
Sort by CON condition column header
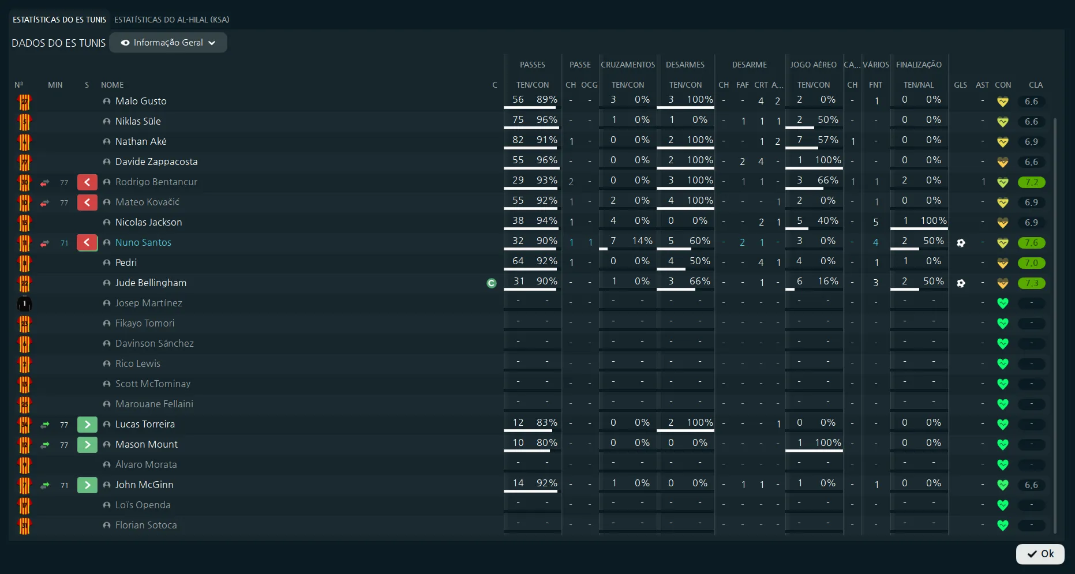[x=1003, y=85]
